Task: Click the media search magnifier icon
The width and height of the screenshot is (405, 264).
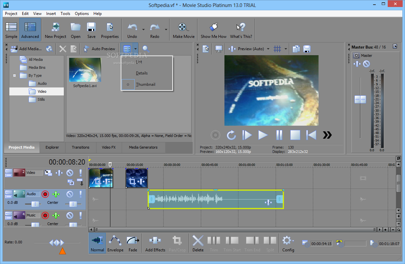Action: [146, 49]
